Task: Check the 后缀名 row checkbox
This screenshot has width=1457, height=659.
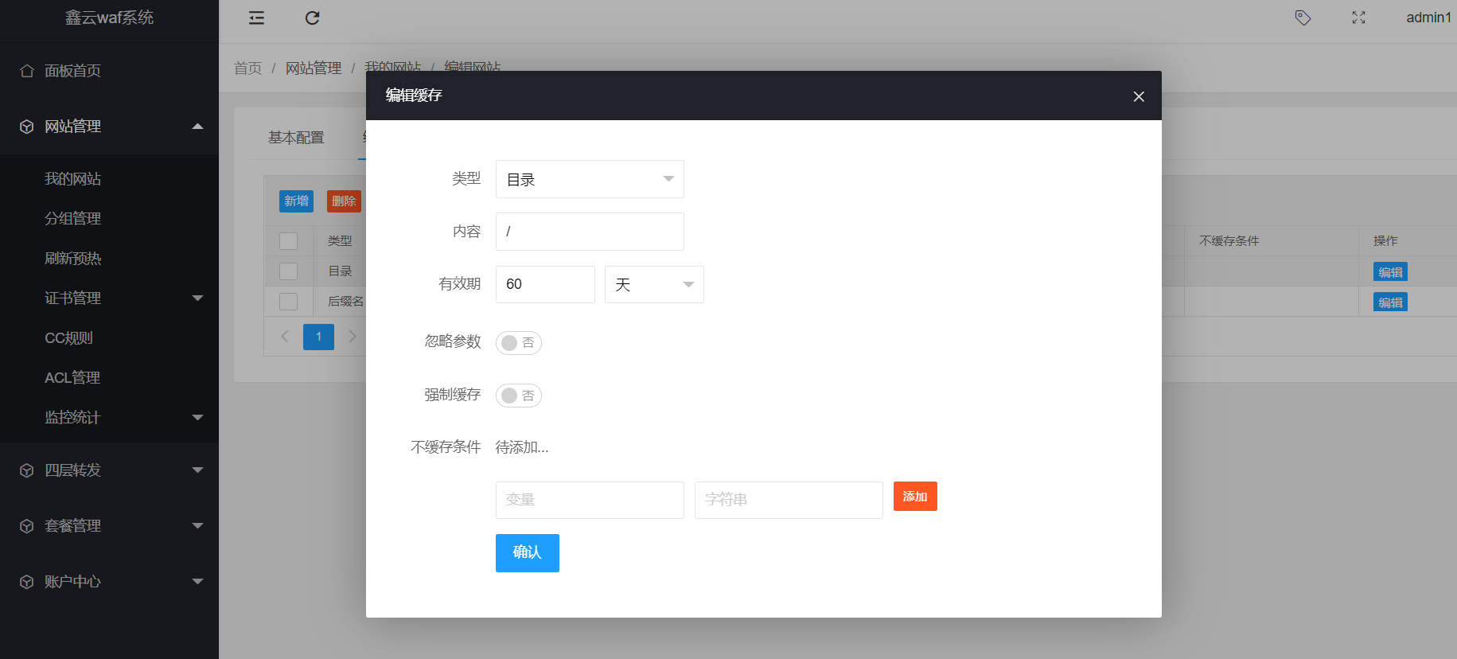Action: pos(289,302)
